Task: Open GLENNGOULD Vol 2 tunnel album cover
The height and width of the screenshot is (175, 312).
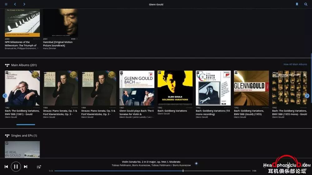Action: [x=251, y=88]
